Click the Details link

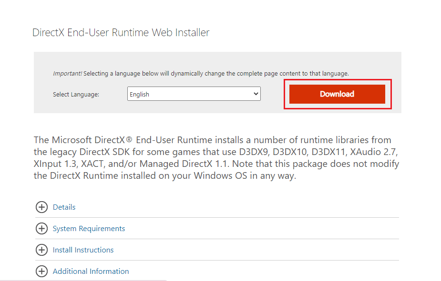coord(64,207)
